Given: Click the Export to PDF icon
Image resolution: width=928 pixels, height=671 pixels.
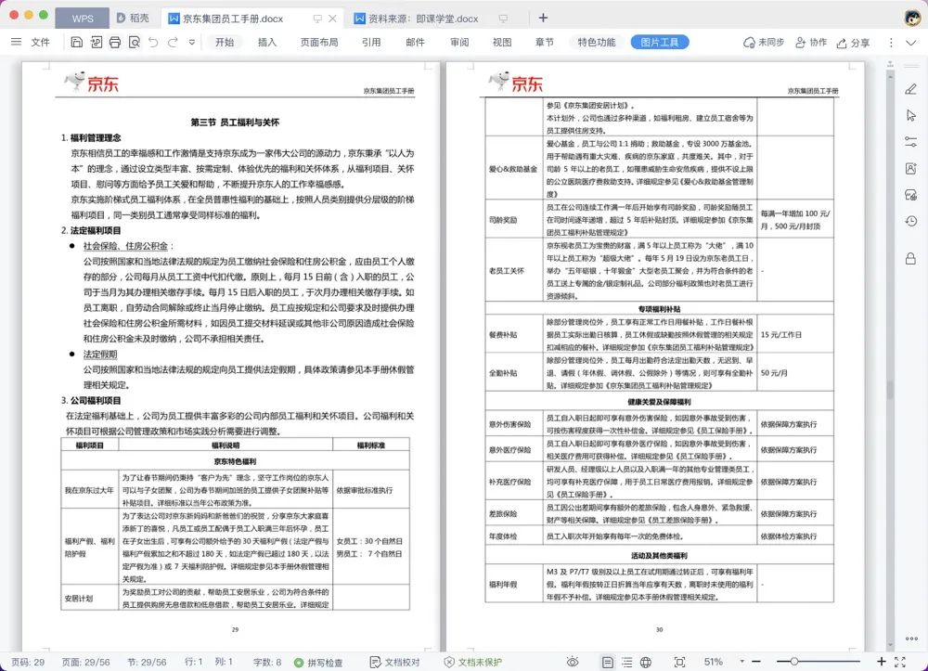Looking at the screenshot, I should pos(96,42).
